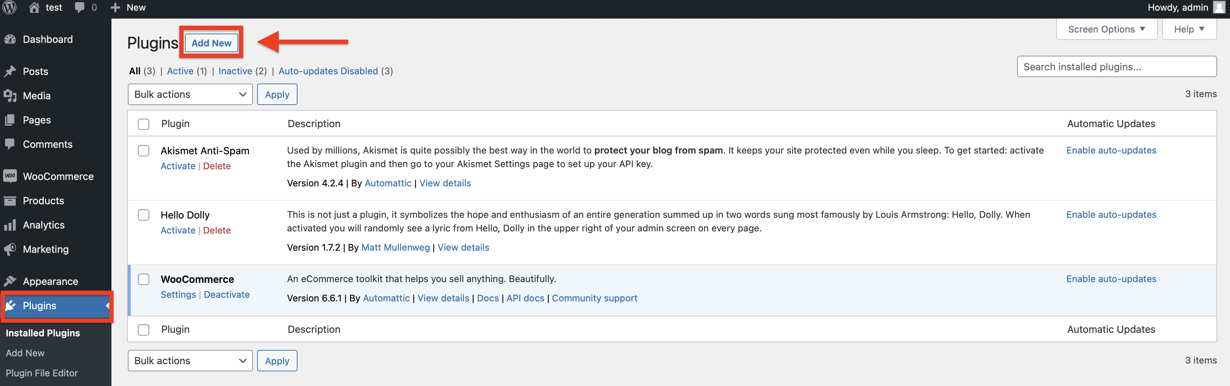Activate Hello Dolly plugin
Image resolution: width=1230 pixels, height=386 pixels.
point(177,230)
